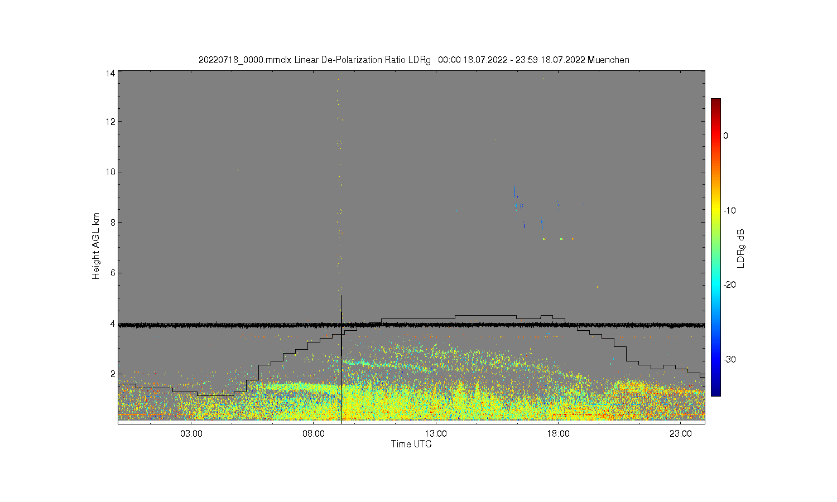Screen dimensions: 837x502
Task: Click the 10 km height tick label
Action: [x=110, y=172]
